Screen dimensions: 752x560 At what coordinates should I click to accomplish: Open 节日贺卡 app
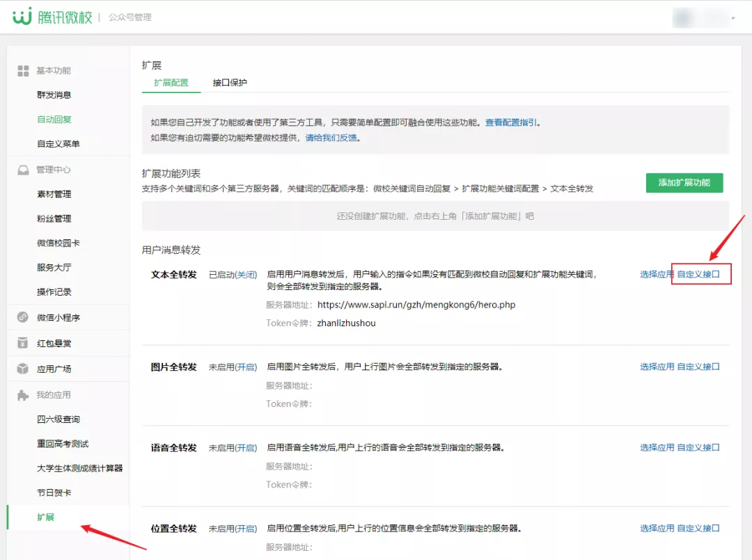(54, 493)
